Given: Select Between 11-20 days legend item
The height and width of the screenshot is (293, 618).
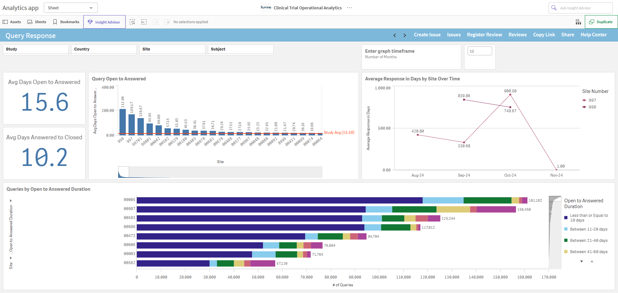Looking at the screenshot, I should 586,229.
